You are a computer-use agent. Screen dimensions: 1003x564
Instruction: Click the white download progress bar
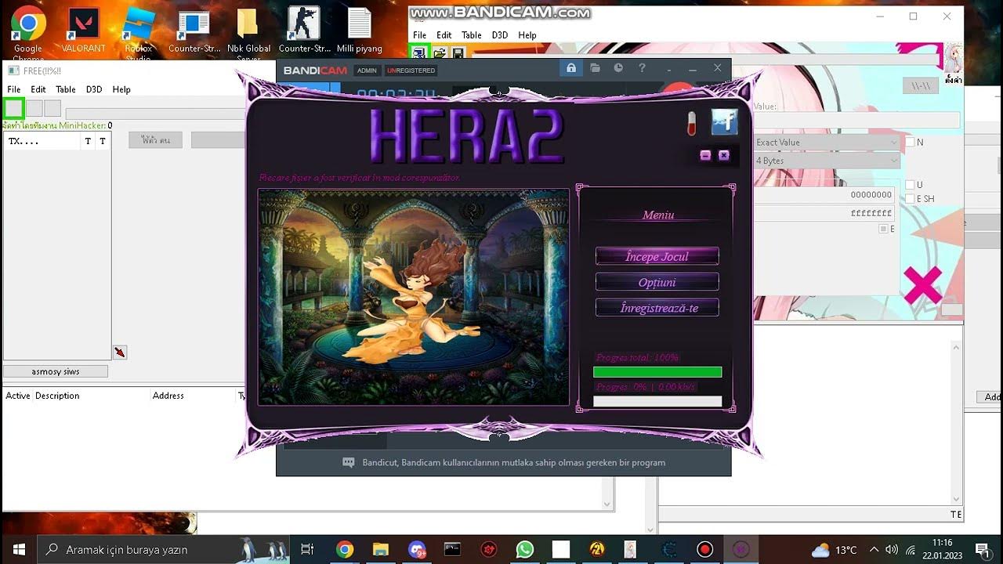tap(657, 401)
